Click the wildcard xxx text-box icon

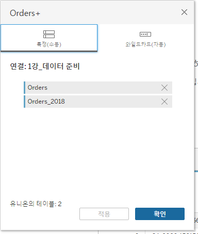[x=145, y=34]
